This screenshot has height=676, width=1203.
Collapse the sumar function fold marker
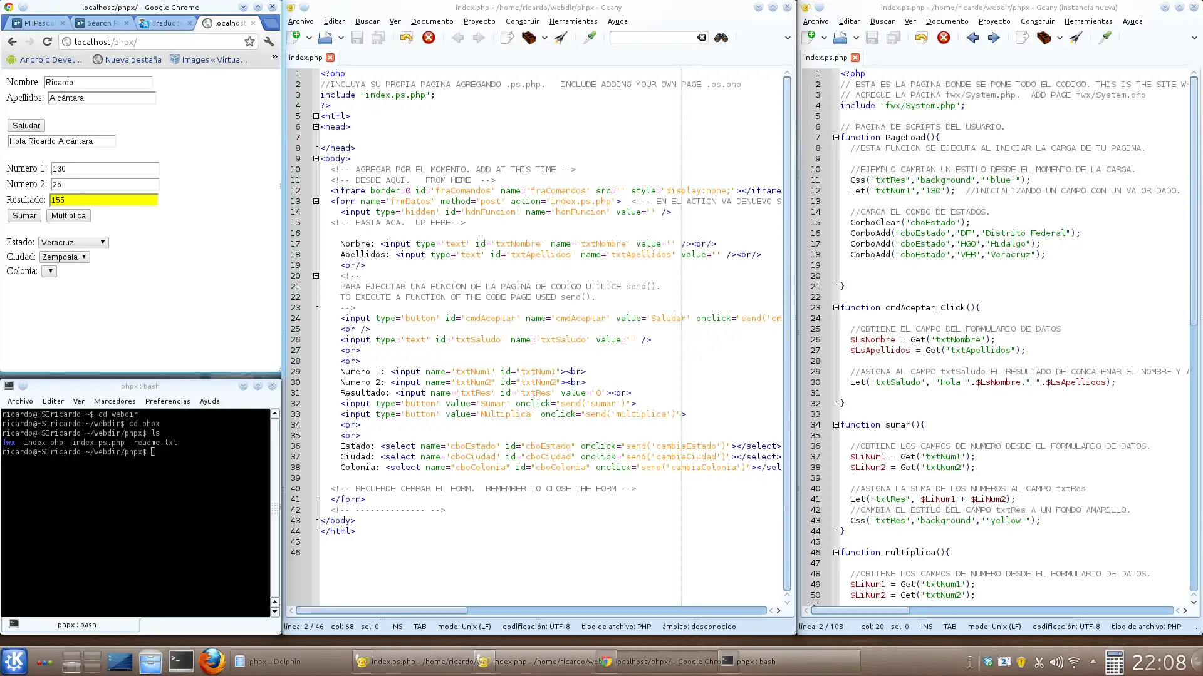[836, 425]
